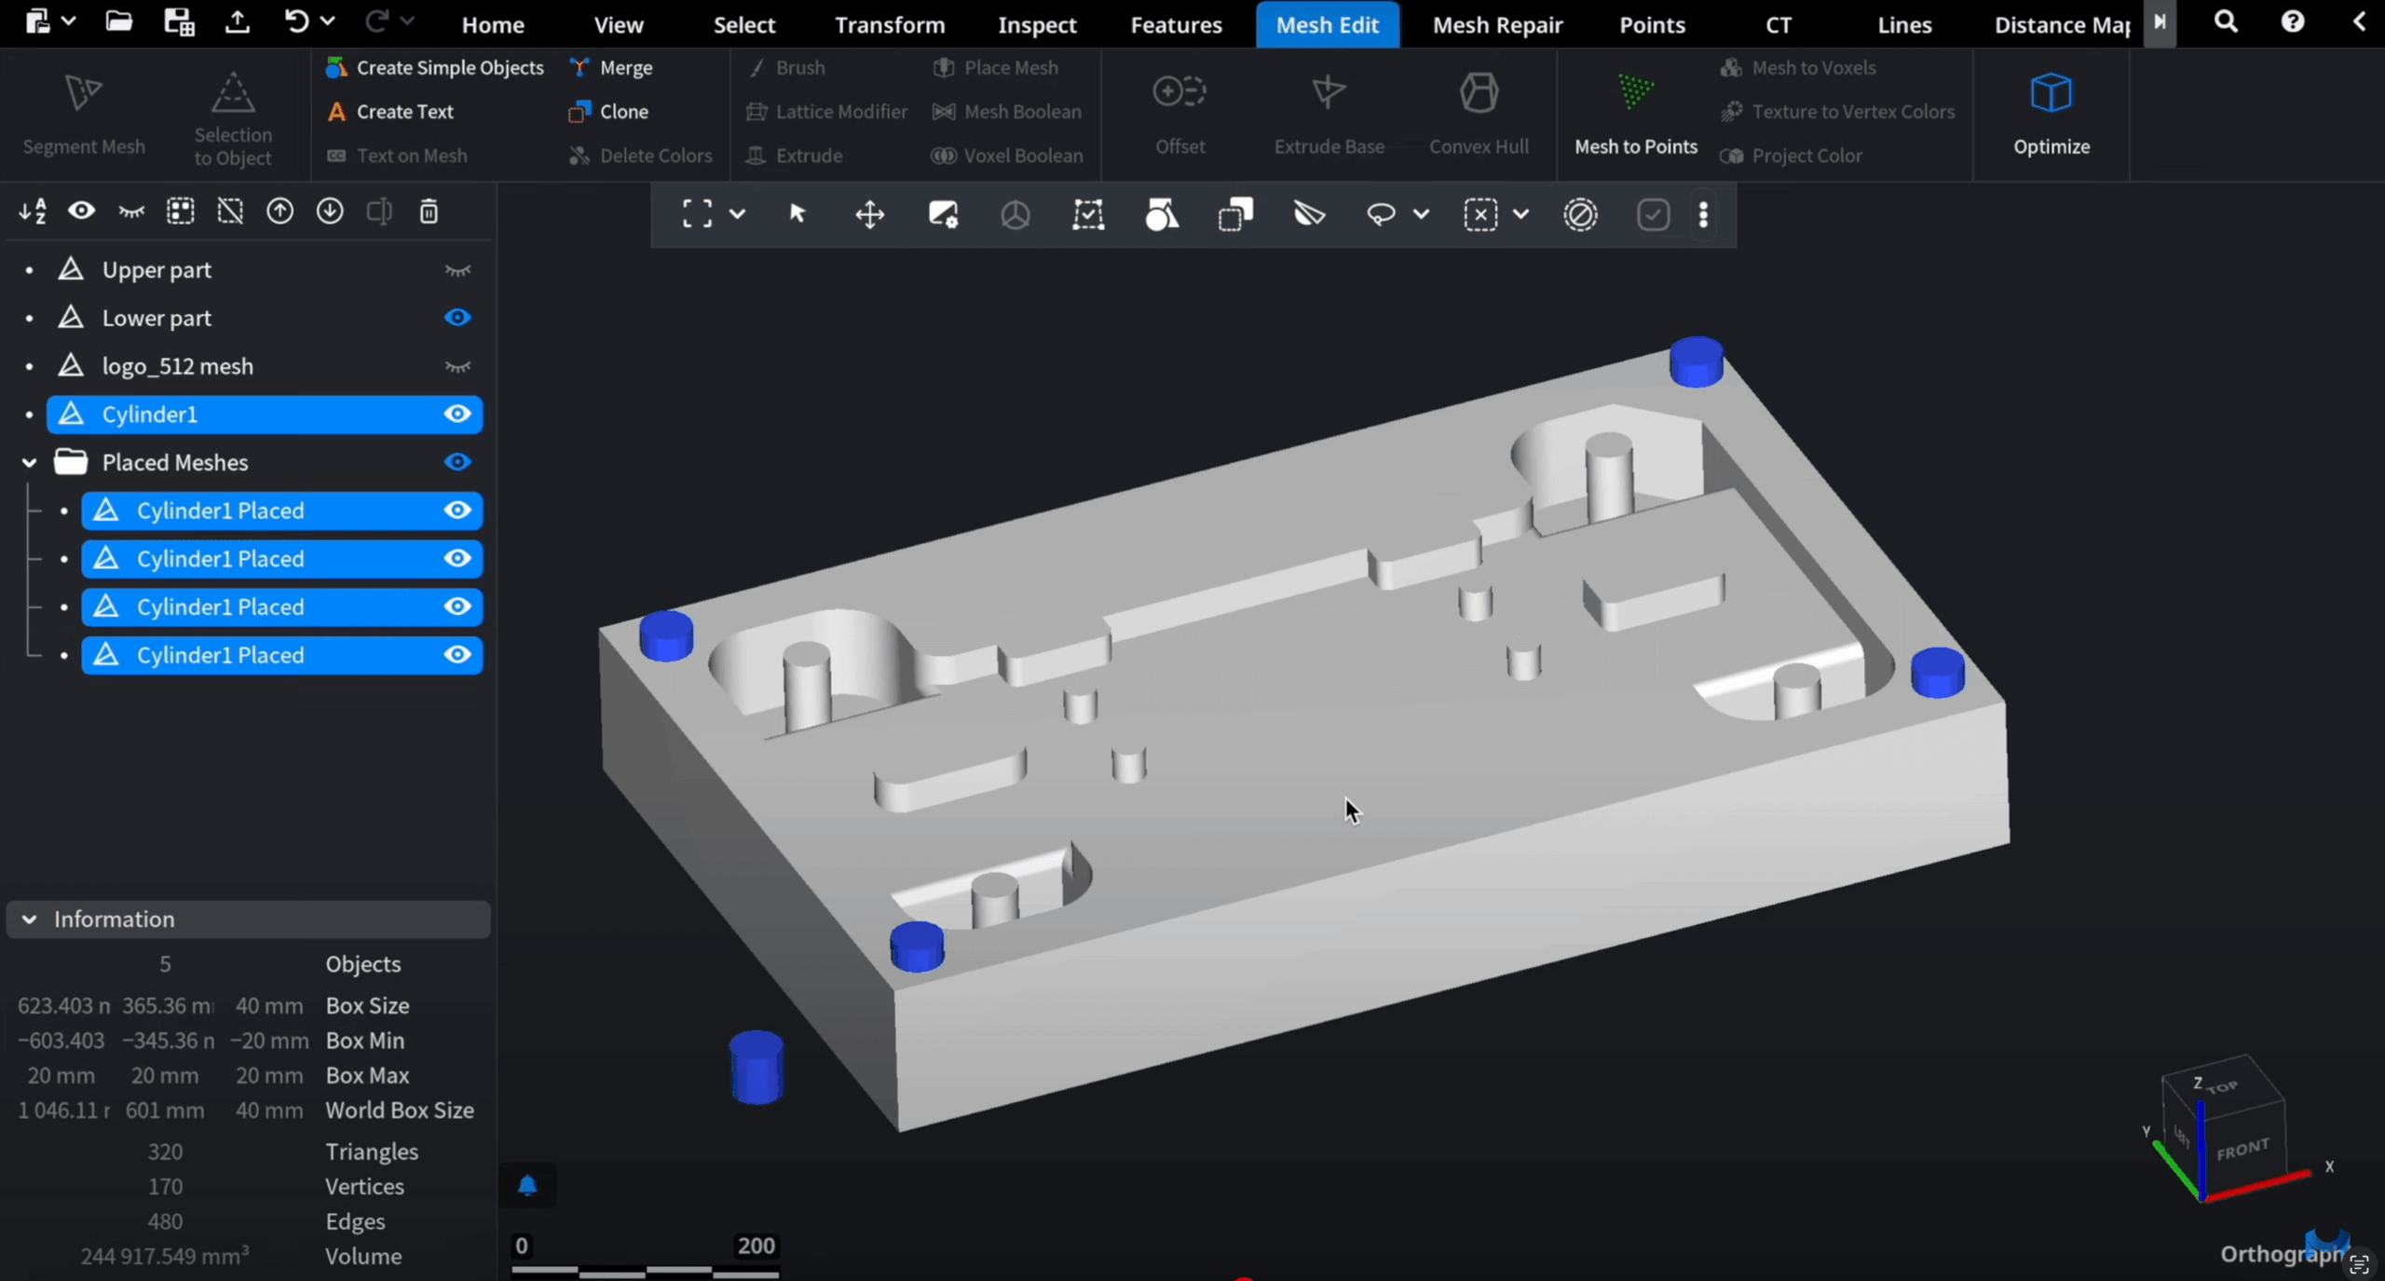Click the save file icon
Image resolution: width=2385 pixels, height=1281 pixels.
[179, 22]
